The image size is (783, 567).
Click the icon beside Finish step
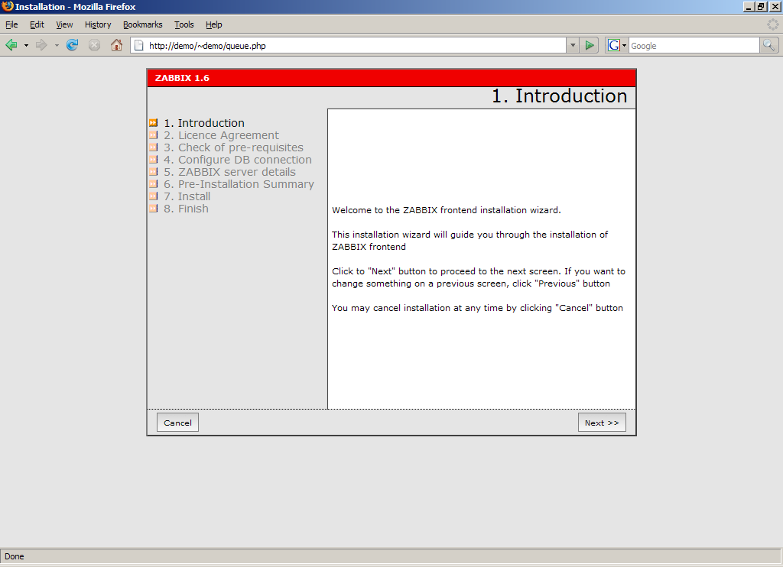153,208
